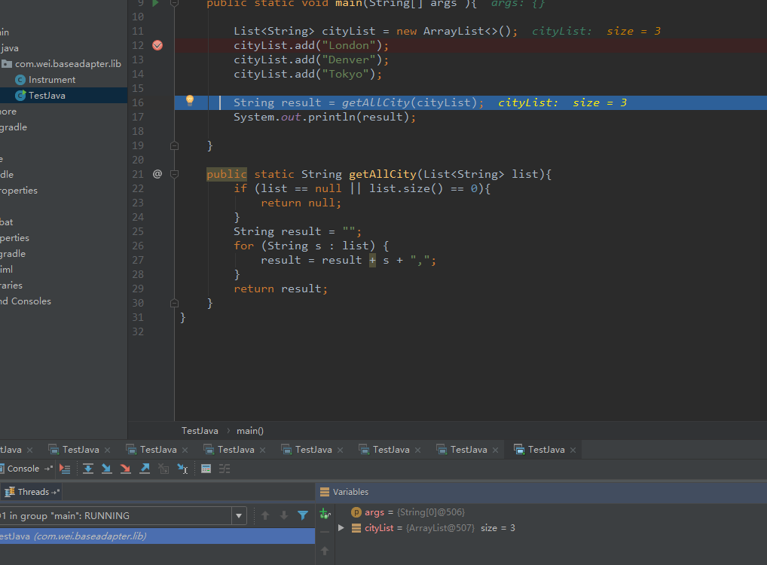Viewport: 767px width, 565px height.
Task: Open the intention lightbulb on line 16
Action: (x=190, y=101)
